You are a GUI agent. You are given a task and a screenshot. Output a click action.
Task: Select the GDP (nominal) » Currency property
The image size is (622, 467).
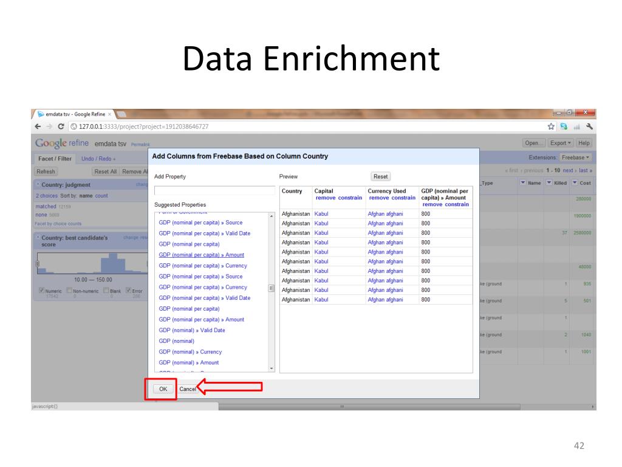pos(190,352)
